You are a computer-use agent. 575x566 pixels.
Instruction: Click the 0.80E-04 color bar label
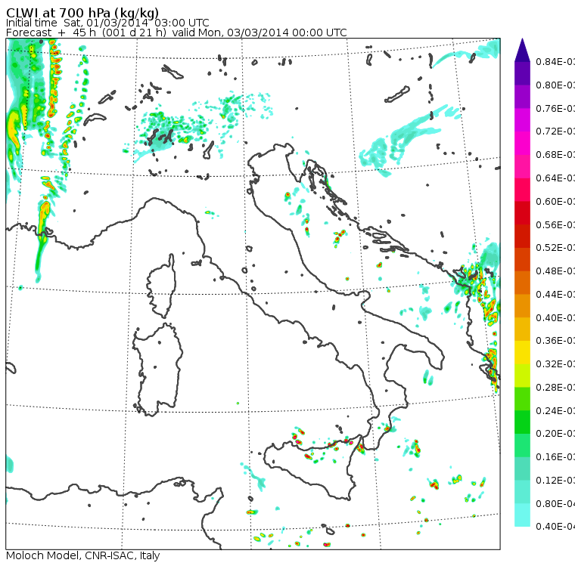click(x=555, y=504)
